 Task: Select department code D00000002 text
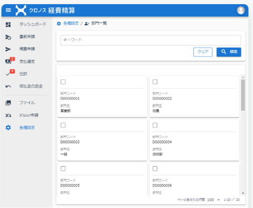coord(162,99)
